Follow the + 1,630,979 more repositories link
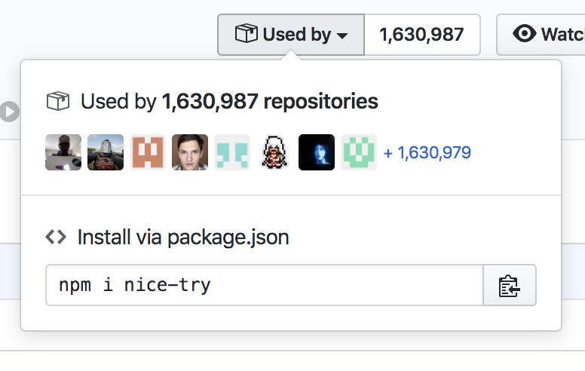This screenshot has width=585, height=371. click(x=427, y=153)
